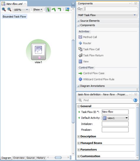The width and height of the screenshot is (140, 161).
Task: Select the Router activity component
Action: point(85,43)
